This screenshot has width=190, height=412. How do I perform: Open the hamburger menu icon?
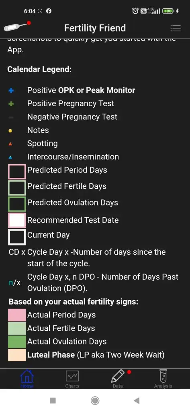tap(175, 28)
